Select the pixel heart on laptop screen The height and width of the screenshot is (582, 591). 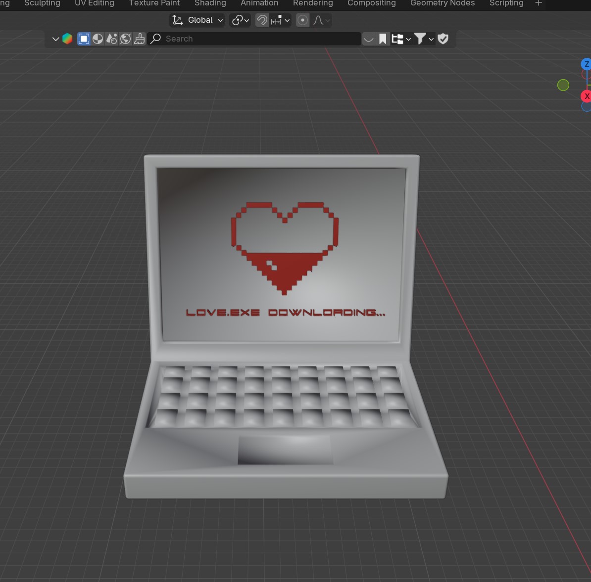pyautogui.click(x=285, y=248)
